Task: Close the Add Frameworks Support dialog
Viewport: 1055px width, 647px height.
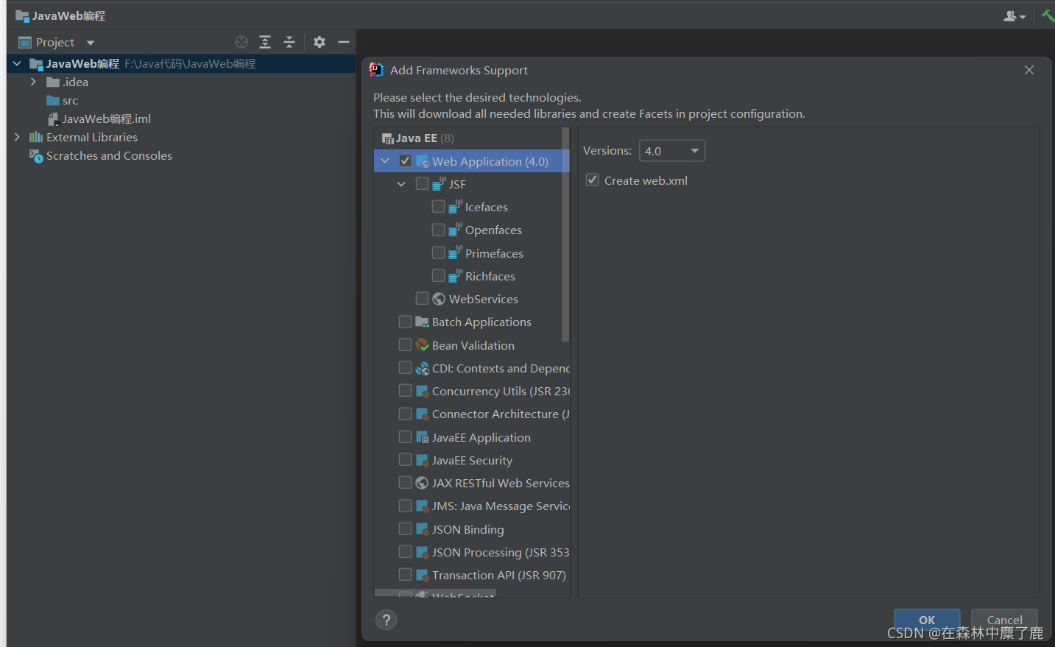Action: pyautogui.click(x=1029, y=70)
